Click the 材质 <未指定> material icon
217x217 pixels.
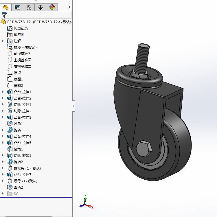[x=10, y=47]
